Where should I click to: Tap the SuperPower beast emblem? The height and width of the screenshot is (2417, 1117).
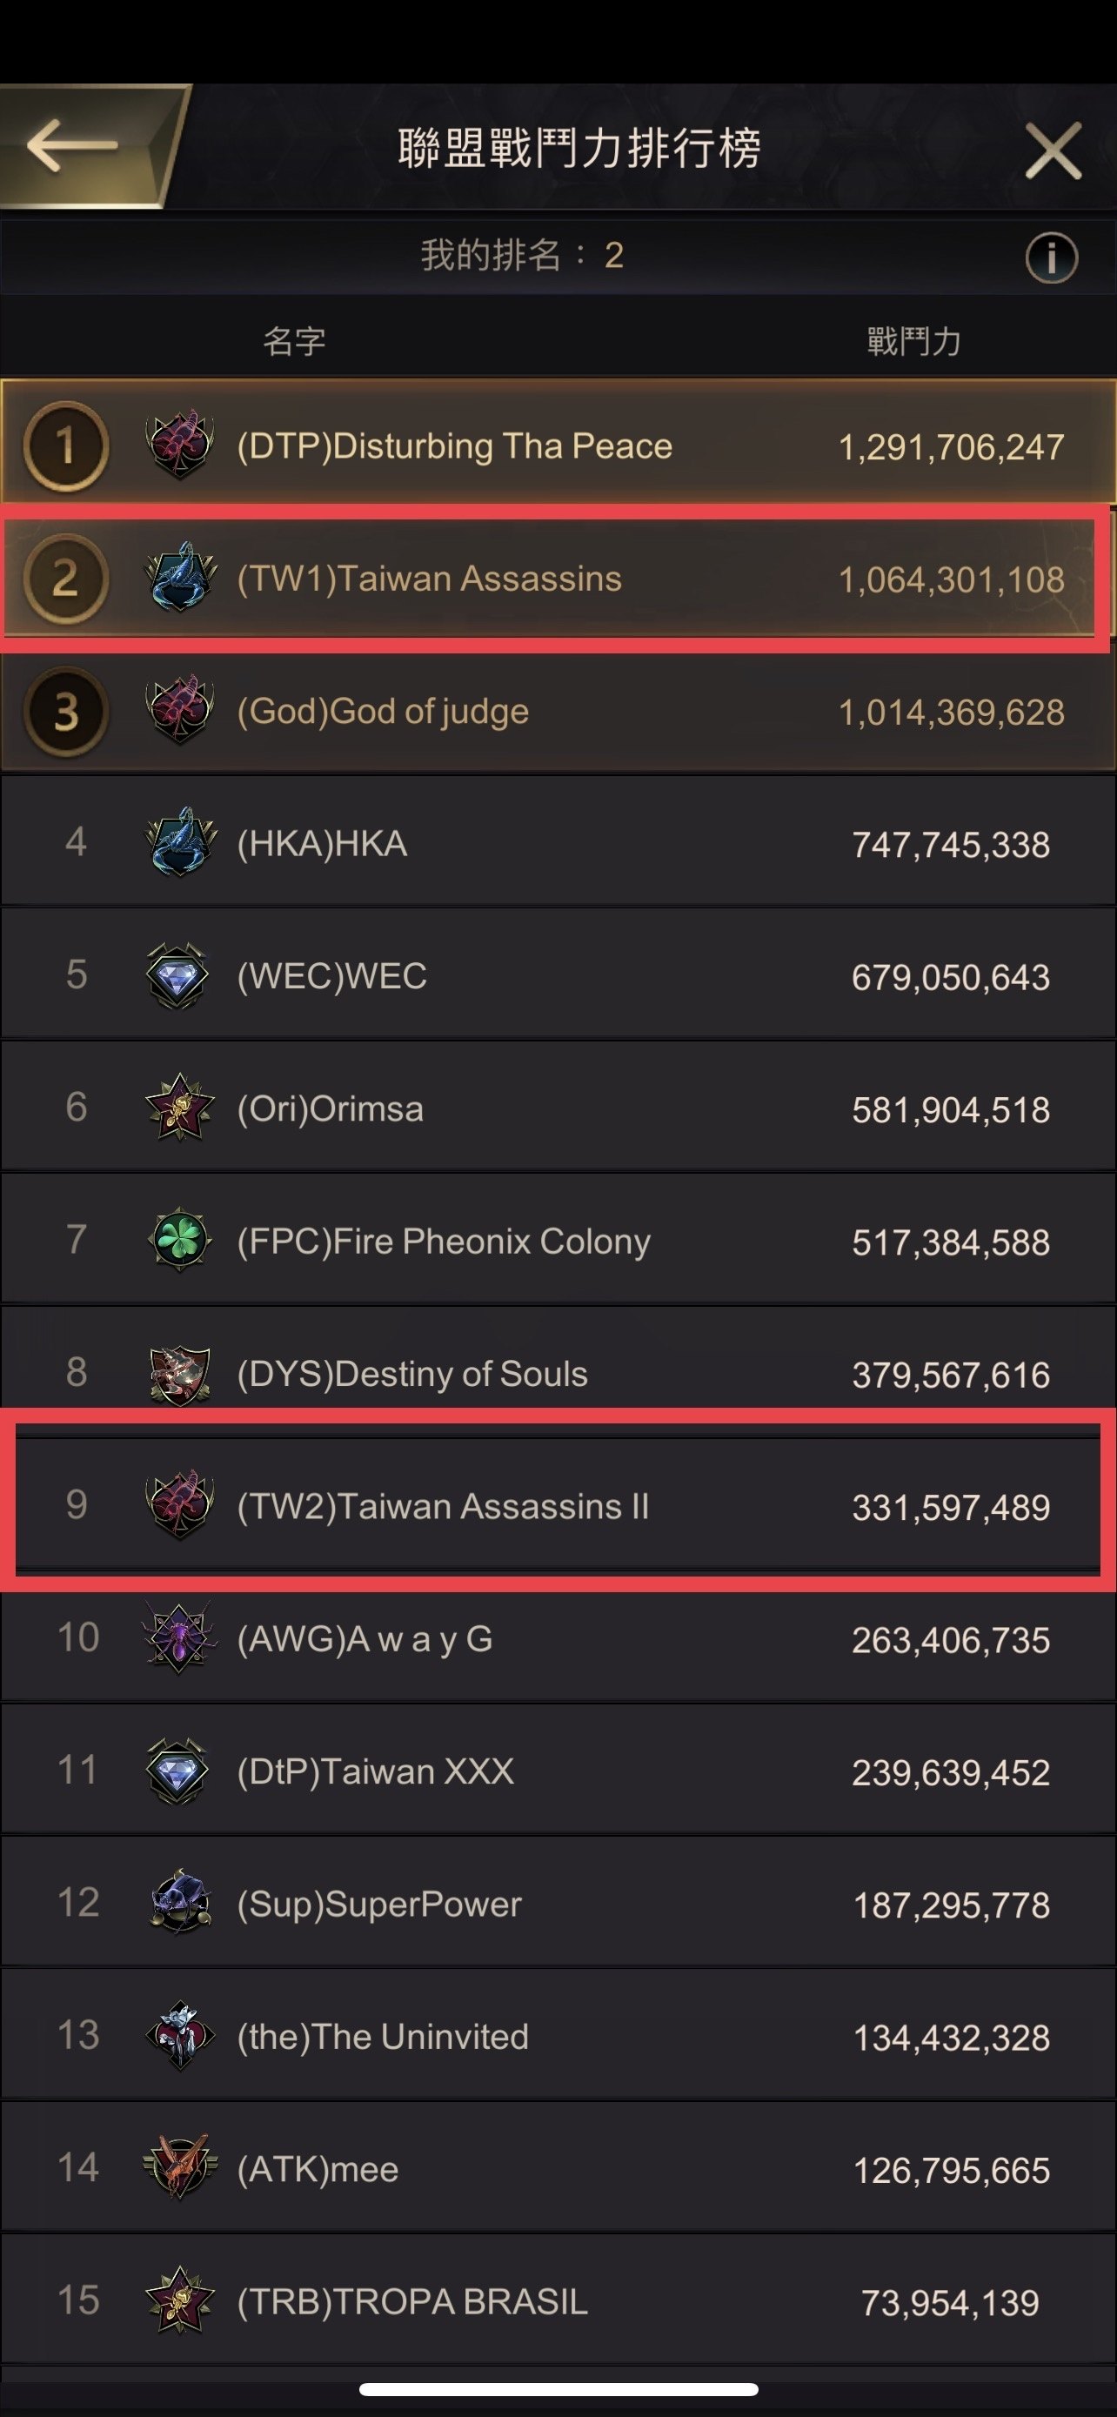(x=180, y=1904)
